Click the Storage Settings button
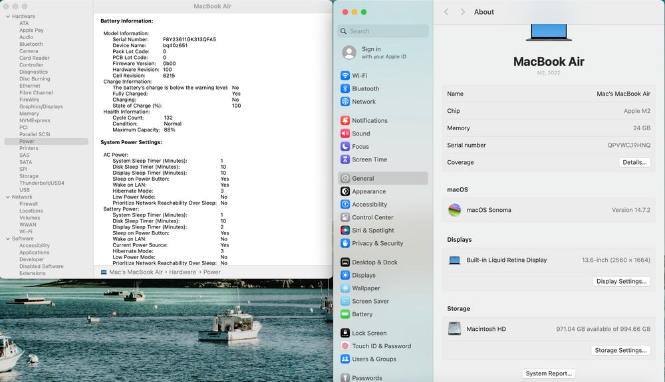 click(x=620, y=351)
